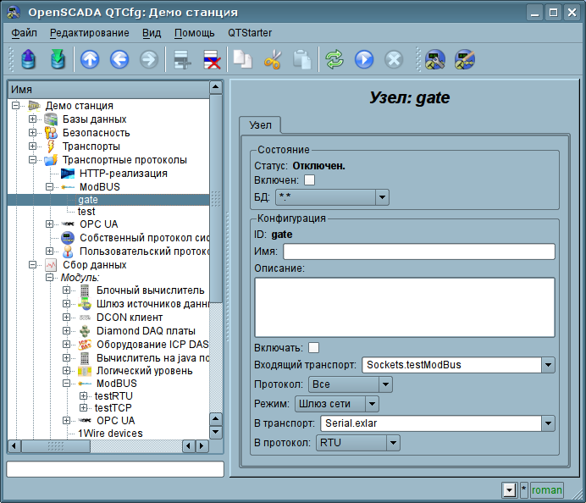Click the load from database toolbar icon
This screenshot has height=503, width=586.
[x=29, y=59]
